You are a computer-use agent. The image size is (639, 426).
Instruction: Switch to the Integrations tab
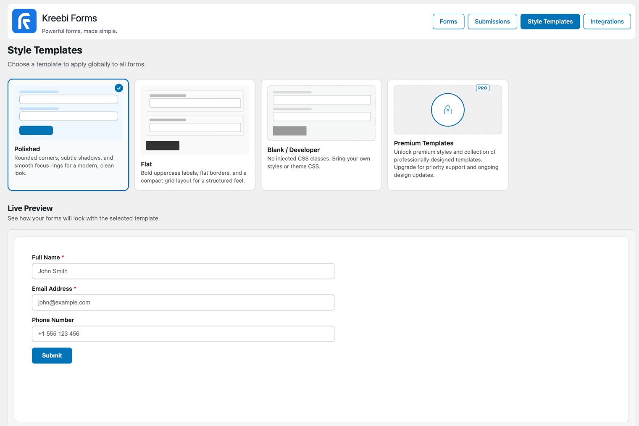click(607, 21)
